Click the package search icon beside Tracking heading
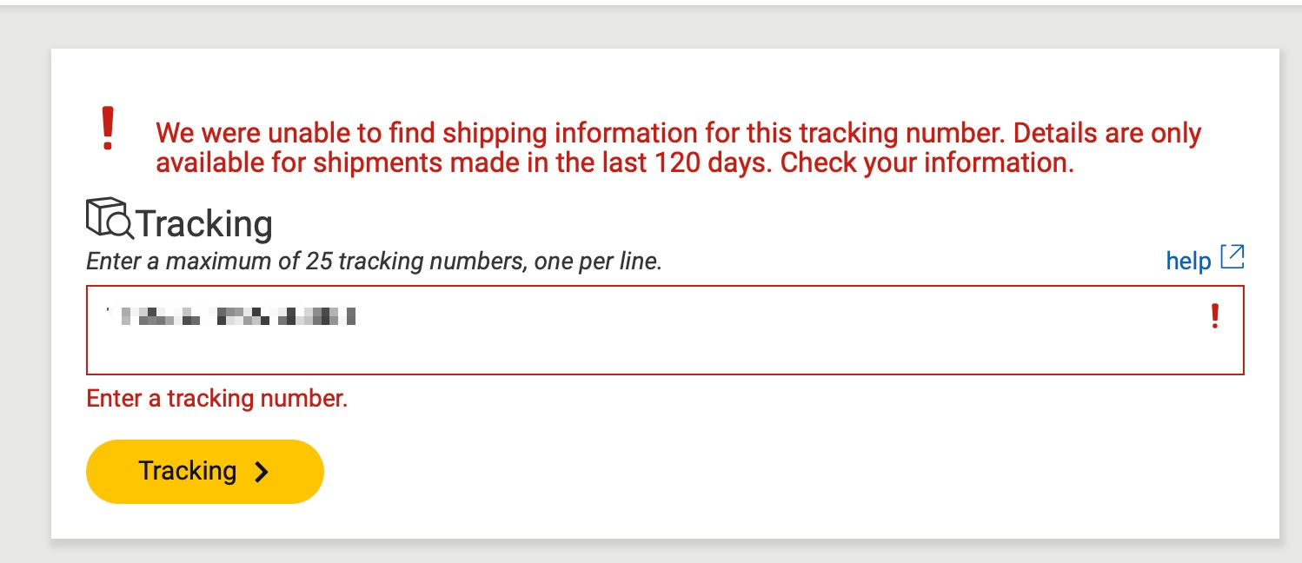 110,217
